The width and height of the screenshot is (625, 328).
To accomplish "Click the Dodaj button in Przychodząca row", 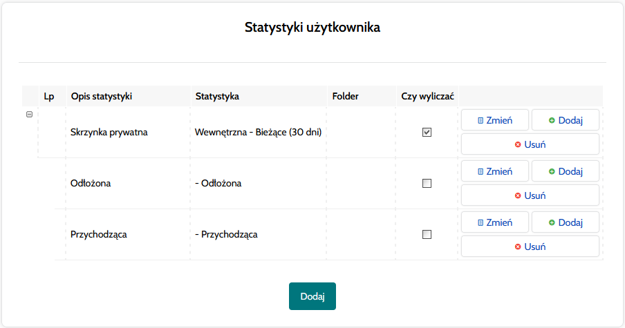I will point(566,222).
